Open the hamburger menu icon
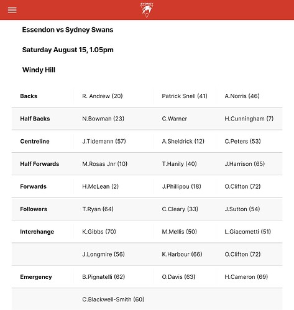Viewport: 294px width, 310px height. pyautogui.click(x=12, y=10)
